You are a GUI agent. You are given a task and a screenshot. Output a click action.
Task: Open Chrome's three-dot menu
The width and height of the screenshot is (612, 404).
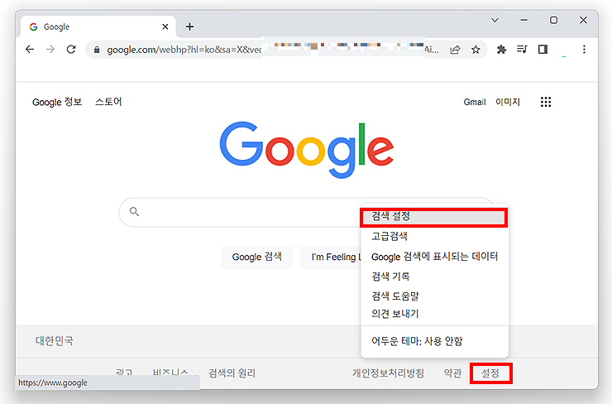tap(584, 49)
